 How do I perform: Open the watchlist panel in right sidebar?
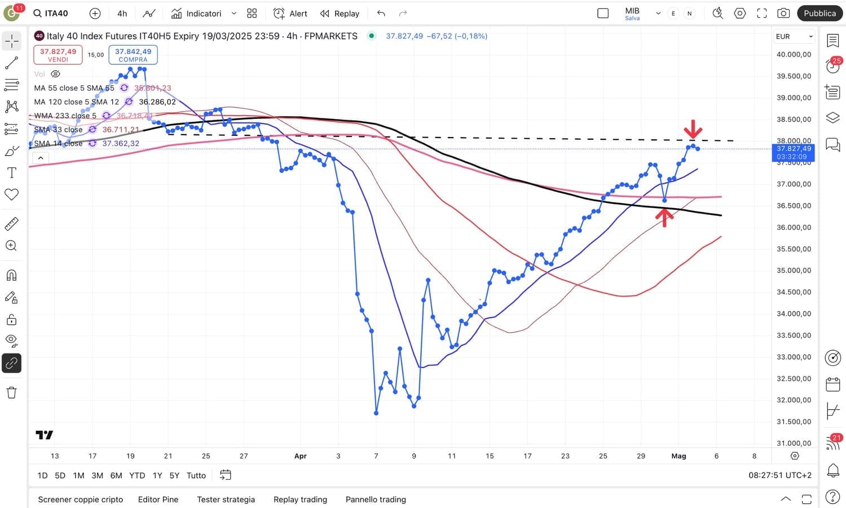833,41
